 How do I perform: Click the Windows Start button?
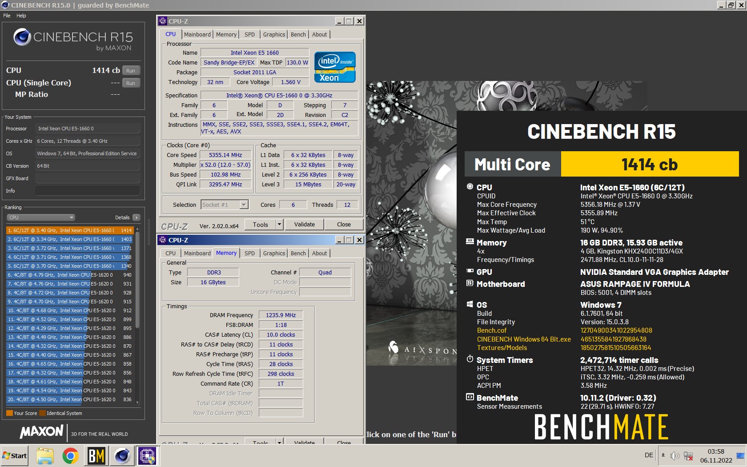[15, 455]
